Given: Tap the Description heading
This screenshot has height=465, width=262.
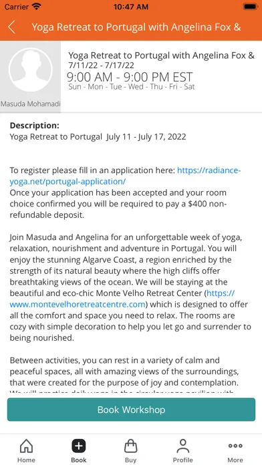Looking at the screenshot, I should tap(35, 126).
